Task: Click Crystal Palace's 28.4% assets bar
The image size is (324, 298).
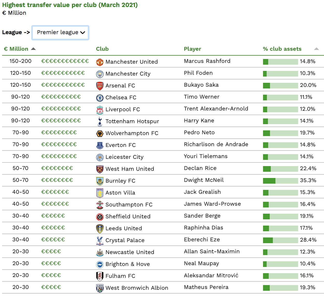Action: tap(280, 240)
